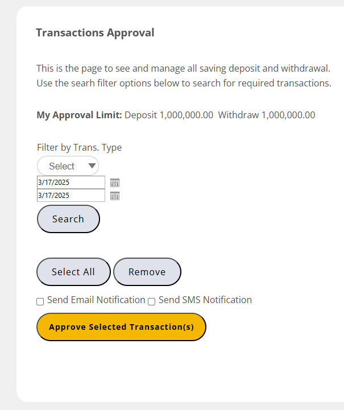Approve the selected transactions with the yellow button
Viewport: 344px width, 410px height.
(121, 327)
